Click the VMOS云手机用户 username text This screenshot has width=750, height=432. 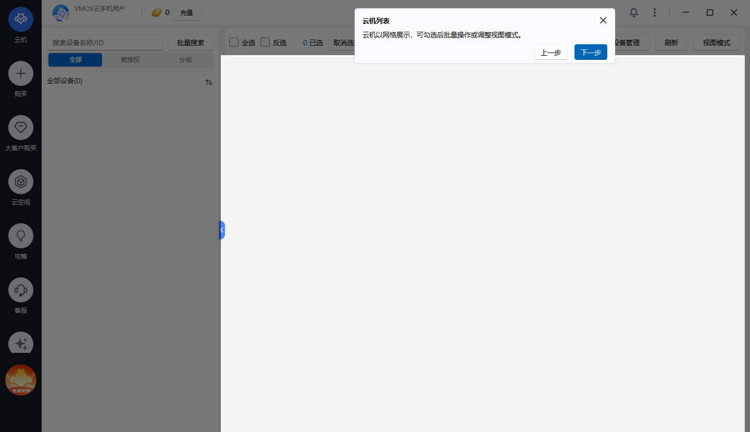coord(99,9)
